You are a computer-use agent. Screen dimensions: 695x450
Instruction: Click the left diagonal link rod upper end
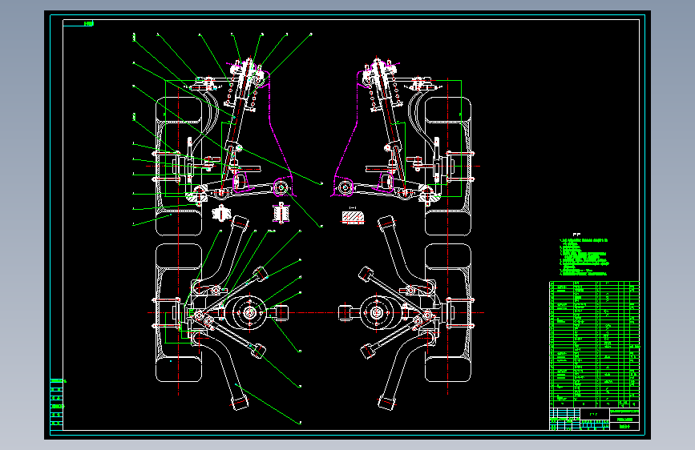pyautogui.click(x=261, y=273)
